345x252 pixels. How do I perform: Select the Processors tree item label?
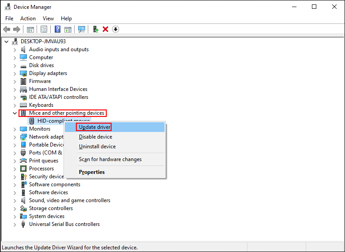coord(41,169)
